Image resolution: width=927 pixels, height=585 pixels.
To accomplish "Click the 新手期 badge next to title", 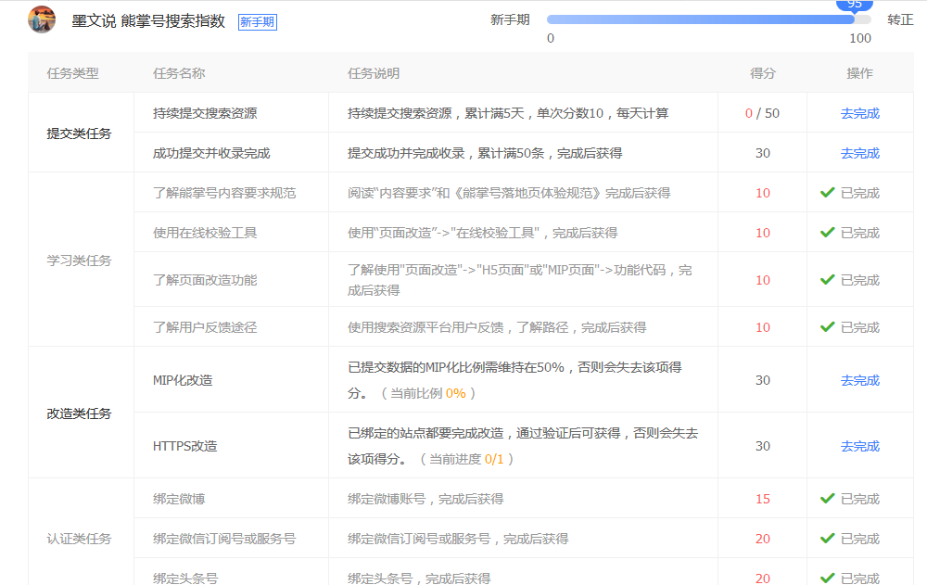I will pos(257,22).
